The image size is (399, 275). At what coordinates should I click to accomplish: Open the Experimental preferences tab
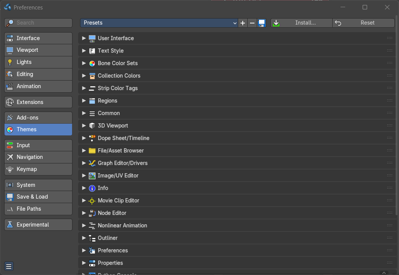(x=38, y=225)
